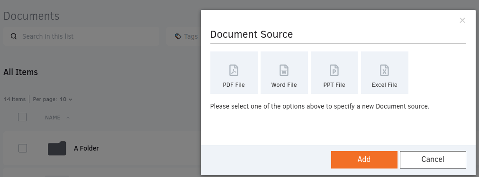Screen dimensions: 479x177
Task: Click the 'Please select one of the options' hint
Action: 320,107
